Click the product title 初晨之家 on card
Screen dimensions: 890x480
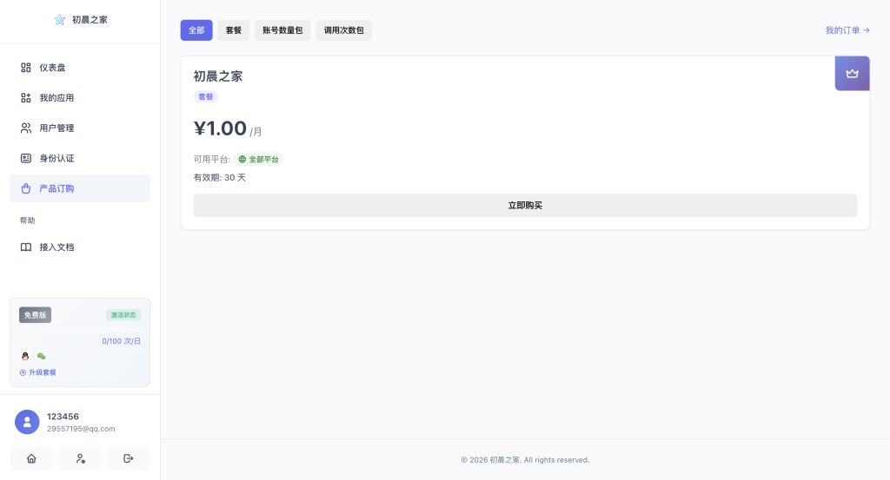(x=218, y=76)
